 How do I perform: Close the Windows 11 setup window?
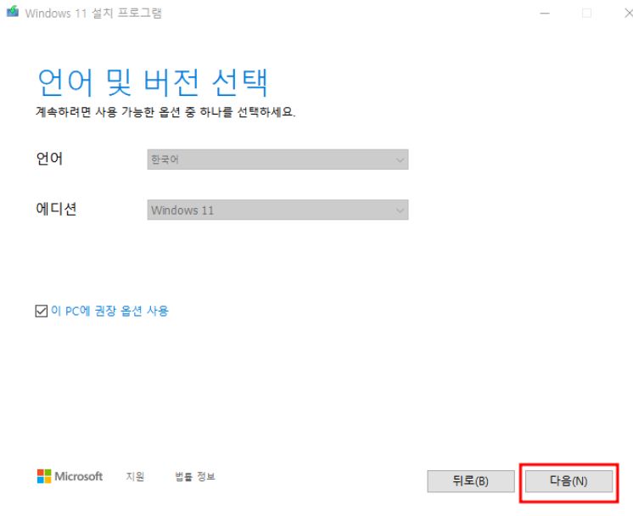(x=628, y=13)
